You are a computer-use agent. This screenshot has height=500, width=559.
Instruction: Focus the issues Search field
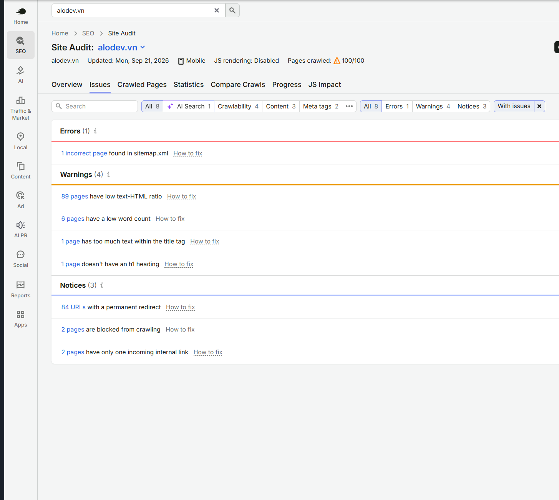95,106
